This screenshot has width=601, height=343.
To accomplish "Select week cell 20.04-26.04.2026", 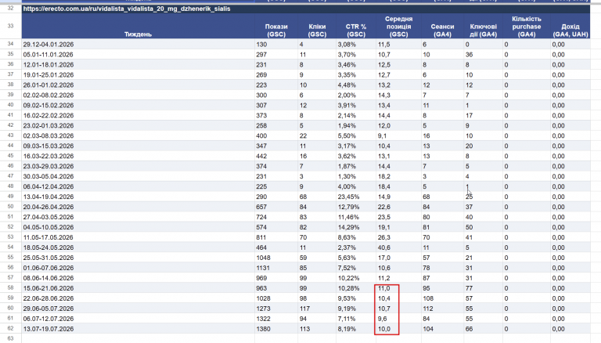I will (x=138, y=207).
